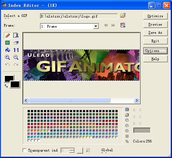Click the transparent index spinner arrows
The height and width of the screenshot is (158, 172).
[x=72, y=151]
